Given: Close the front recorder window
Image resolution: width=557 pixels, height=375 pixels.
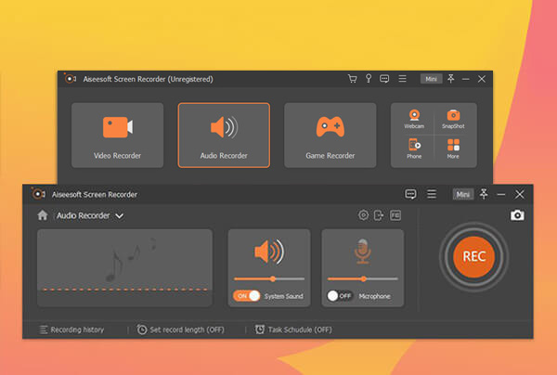Looking at the screenshot, I should pos(519,194).
